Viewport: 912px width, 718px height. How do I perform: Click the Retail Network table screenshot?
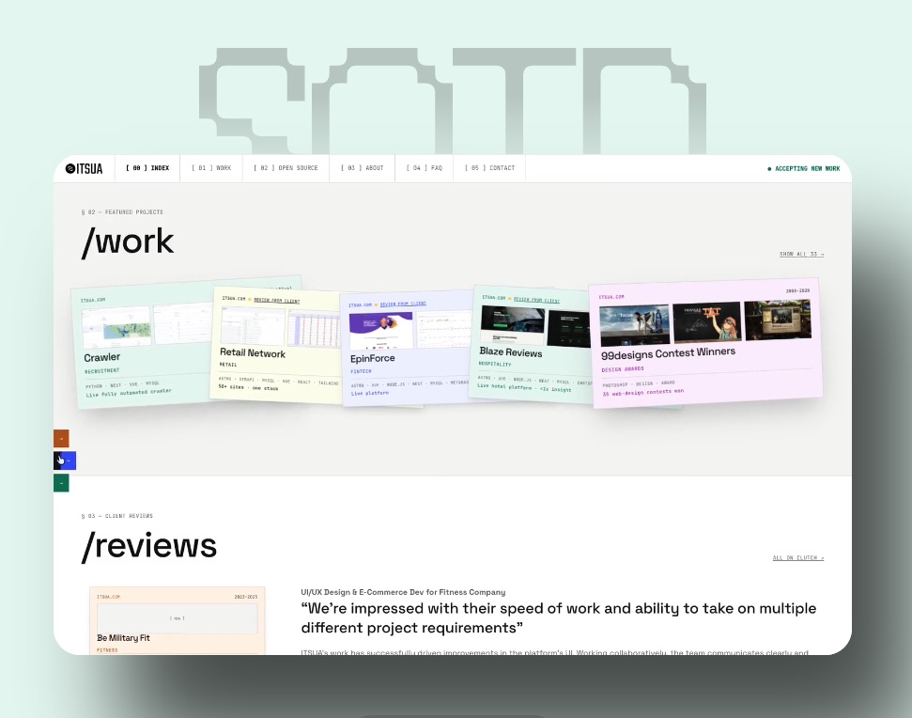(x=315, y=329)
